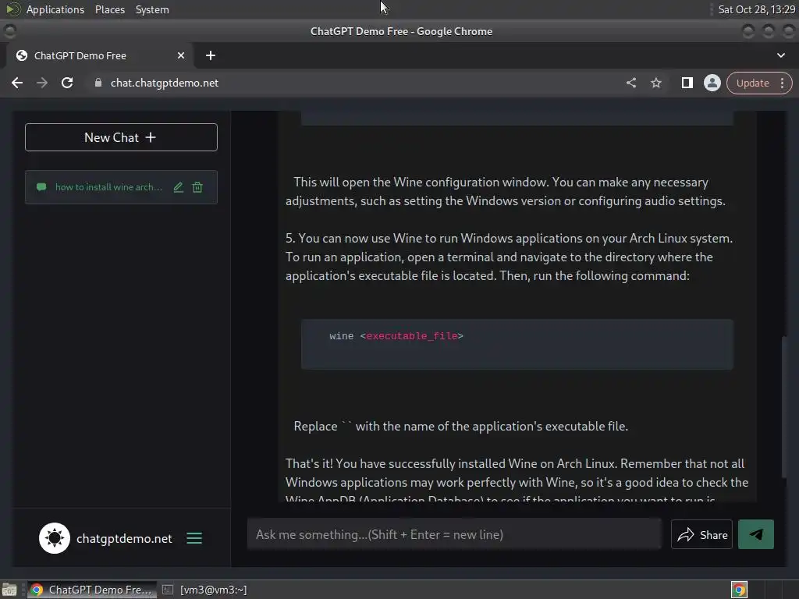
Task: Close the ChatGPT Demo Free tab
Action: click(x=181, y=55)
